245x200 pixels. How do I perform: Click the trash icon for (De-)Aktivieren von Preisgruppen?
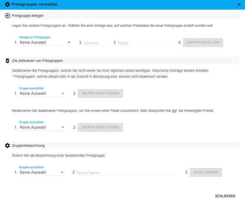point(7,61)
